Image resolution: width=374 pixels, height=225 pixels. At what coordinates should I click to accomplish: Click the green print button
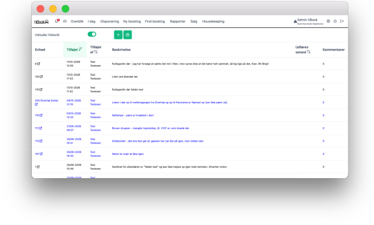coord(128,35)
